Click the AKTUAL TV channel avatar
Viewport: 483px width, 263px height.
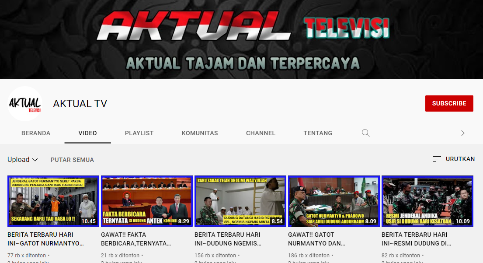pos(25,104)
